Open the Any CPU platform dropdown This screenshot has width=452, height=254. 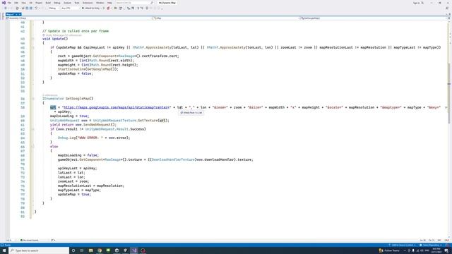pyautogui.click(x=70, y=8)
